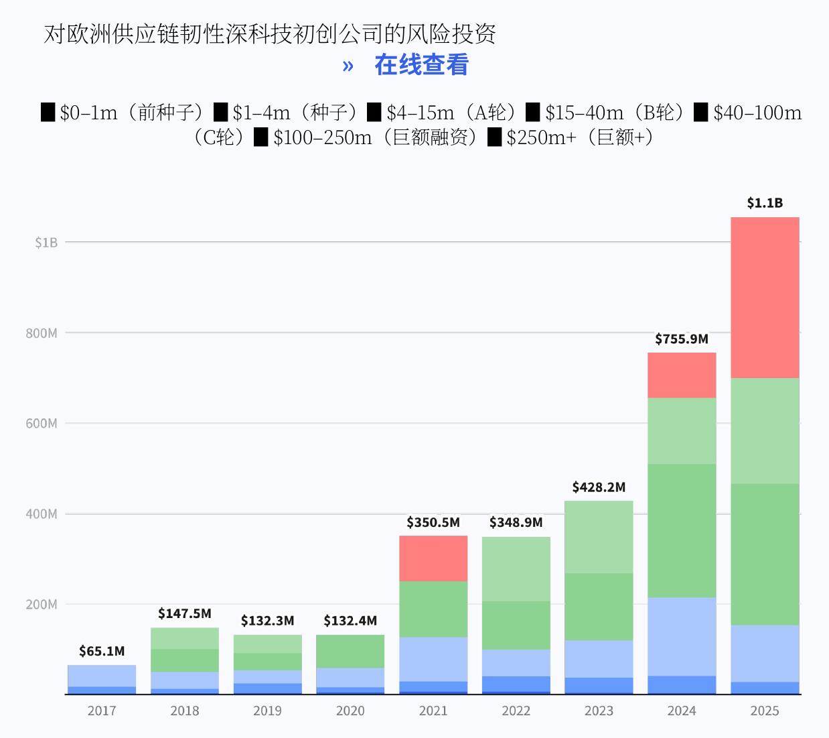The width and height of the screenshot is (829, 738).
Task: Toggle the $4–15m（A轮）legend square
Action: tap(374, 112)
